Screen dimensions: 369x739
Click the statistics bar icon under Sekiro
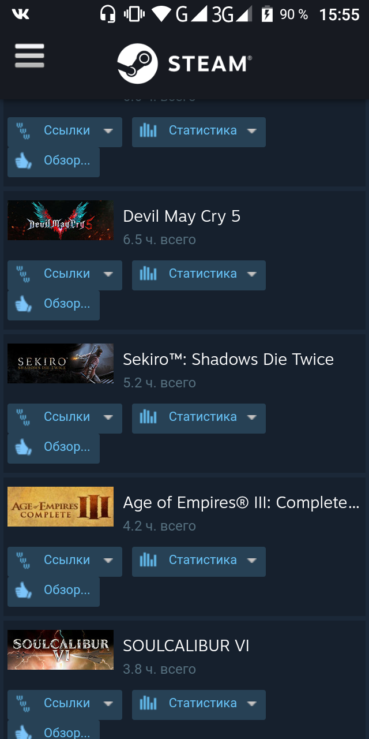point(148,417)
